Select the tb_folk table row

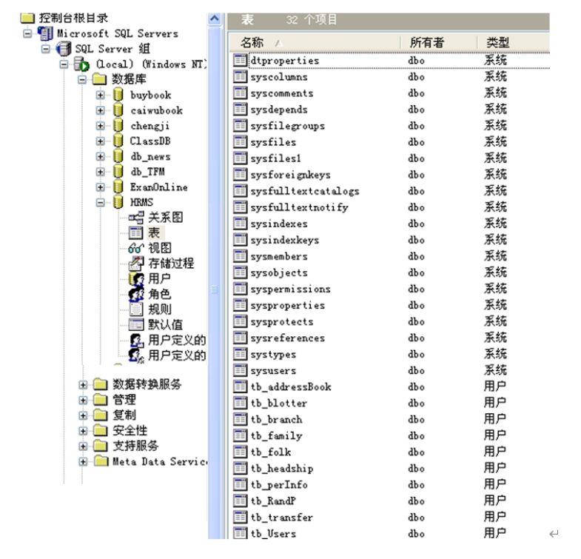coord(392,452)
